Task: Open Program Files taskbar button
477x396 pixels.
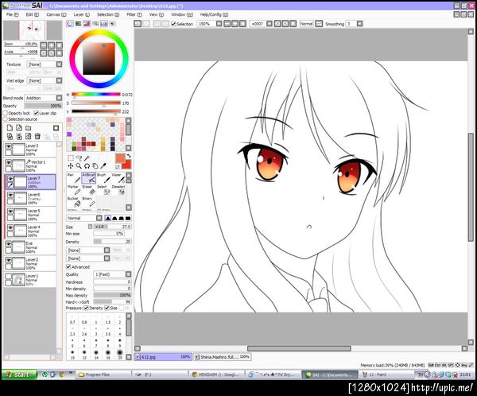Action: coord(103,375)
